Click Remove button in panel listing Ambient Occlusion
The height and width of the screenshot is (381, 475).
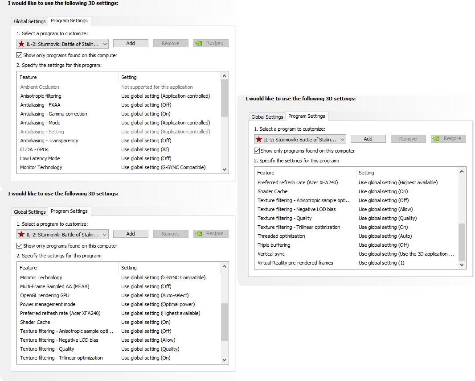pyautogui.click(x=171, y=43)
